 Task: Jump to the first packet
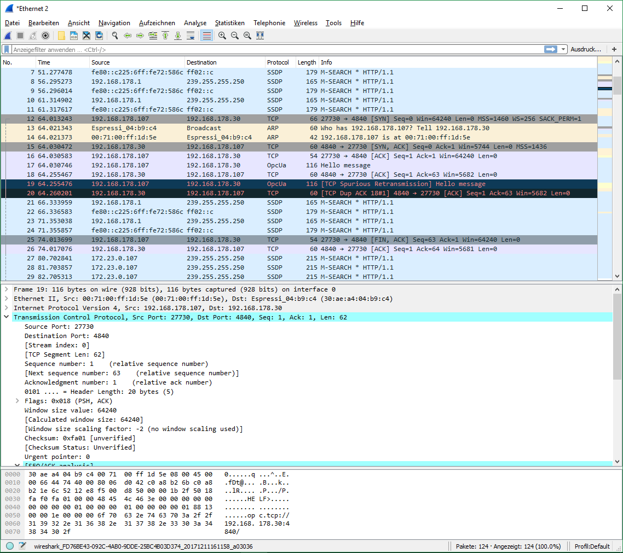coord(166,36)
